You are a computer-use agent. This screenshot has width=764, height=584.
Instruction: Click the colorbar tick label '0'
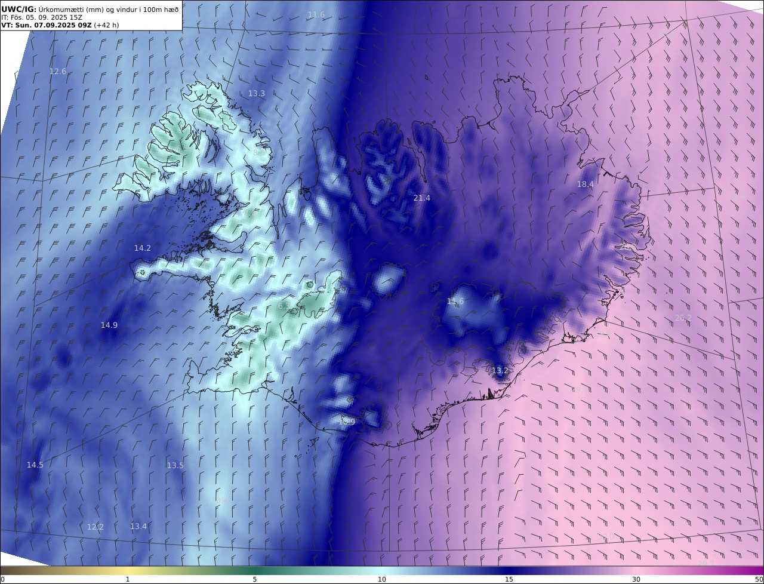[x=2, y=579]
